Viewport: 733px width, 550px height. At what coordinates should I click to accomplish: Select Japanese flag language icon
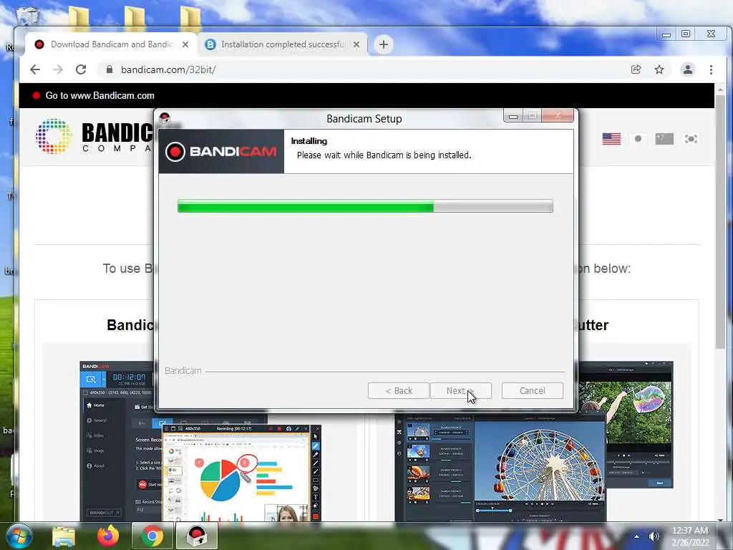click(638, 139)
